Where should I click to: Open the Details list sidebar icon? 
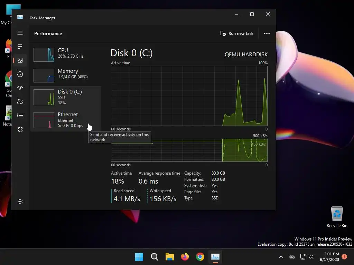click(x=20, y=115)
